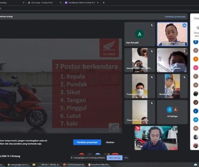Select blue D avatar in people panel

pyautogui.click(x=196, y=42)
